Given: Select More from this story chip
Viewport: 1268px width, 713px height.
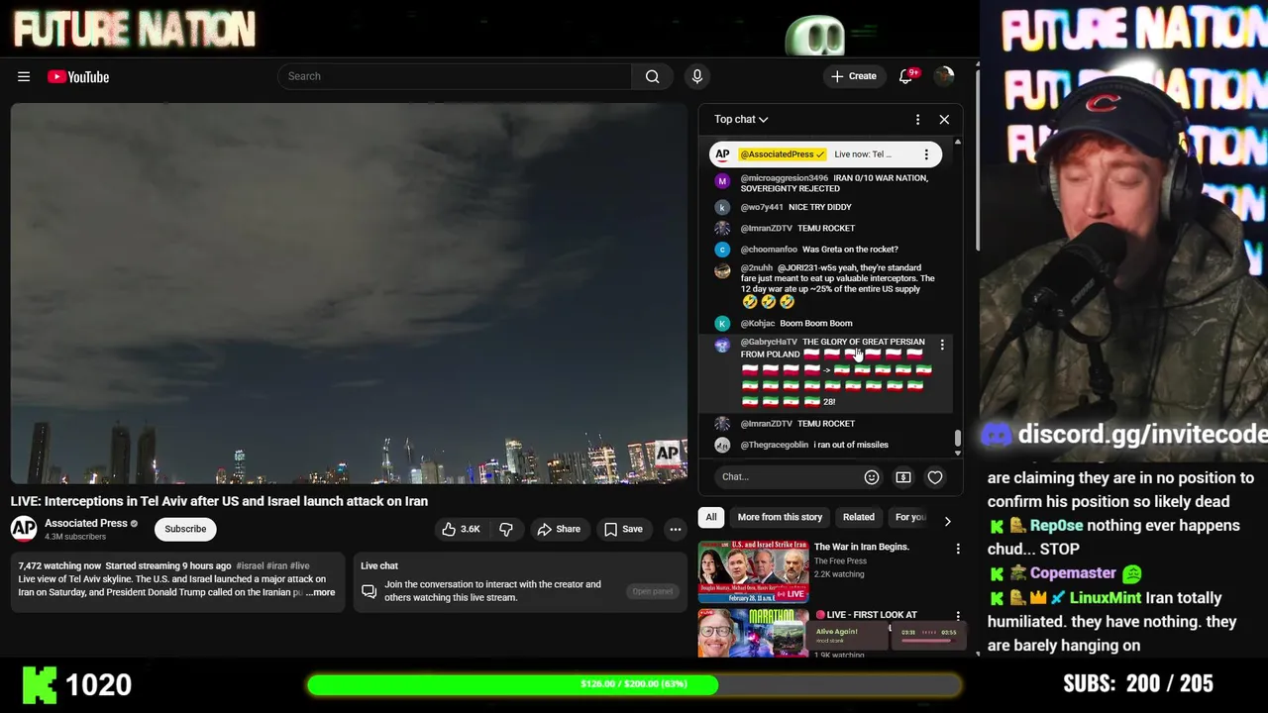Looking at the screenshot, I should click(x=780, y=517).
